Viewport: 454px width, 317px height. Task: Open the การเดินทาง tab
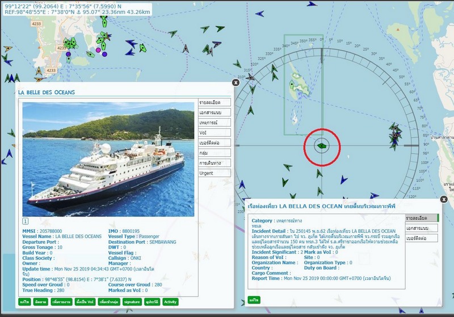pyautogui.click(x=215, y=163)
